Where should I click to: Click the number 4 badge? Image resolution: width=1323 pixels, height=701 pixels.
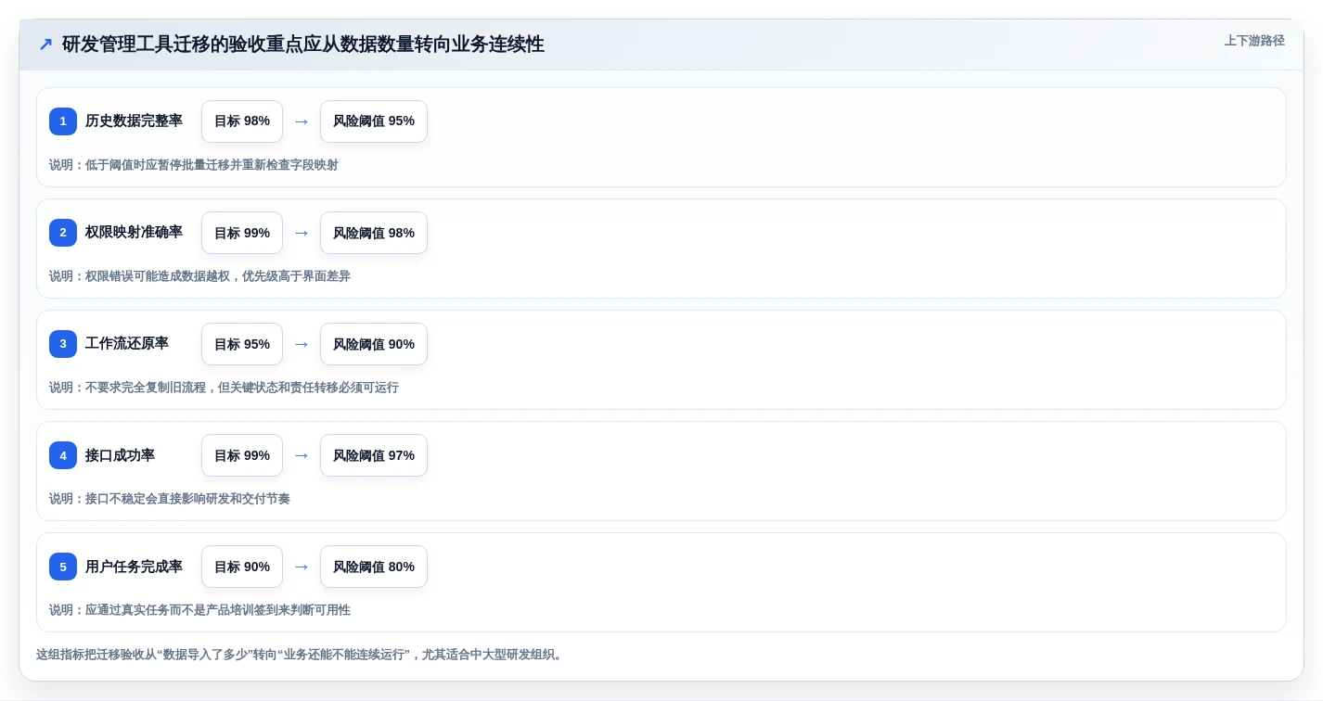(x=63, y=455)
